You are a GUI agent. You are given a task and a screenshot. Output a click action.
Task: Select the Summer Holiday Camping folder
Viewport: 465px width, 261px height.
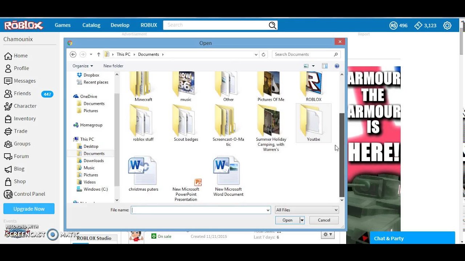(271, 128)
